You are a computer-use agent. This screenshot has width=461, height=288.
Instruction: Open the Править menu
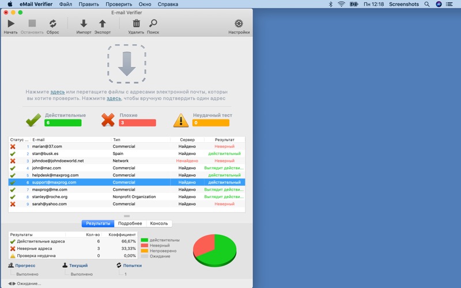[x=89, y=4]
